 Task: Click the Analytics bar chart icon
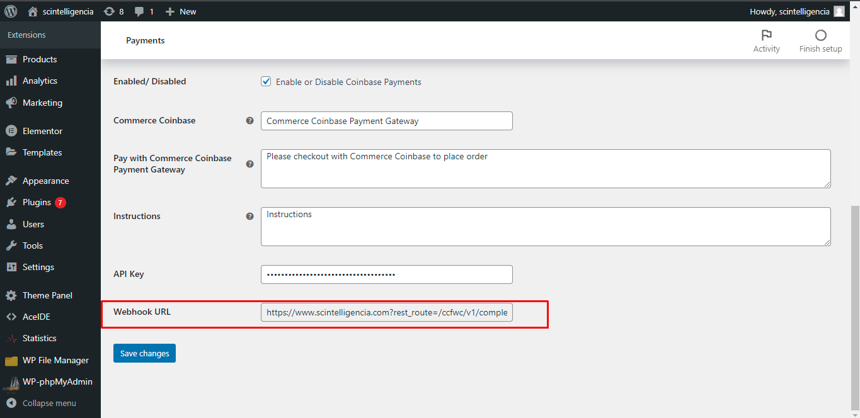(11, 81)
